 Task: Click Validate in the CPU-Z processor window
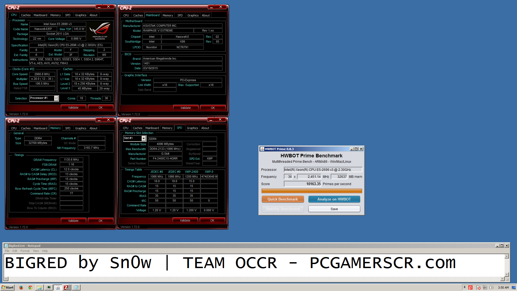[73, 108]
